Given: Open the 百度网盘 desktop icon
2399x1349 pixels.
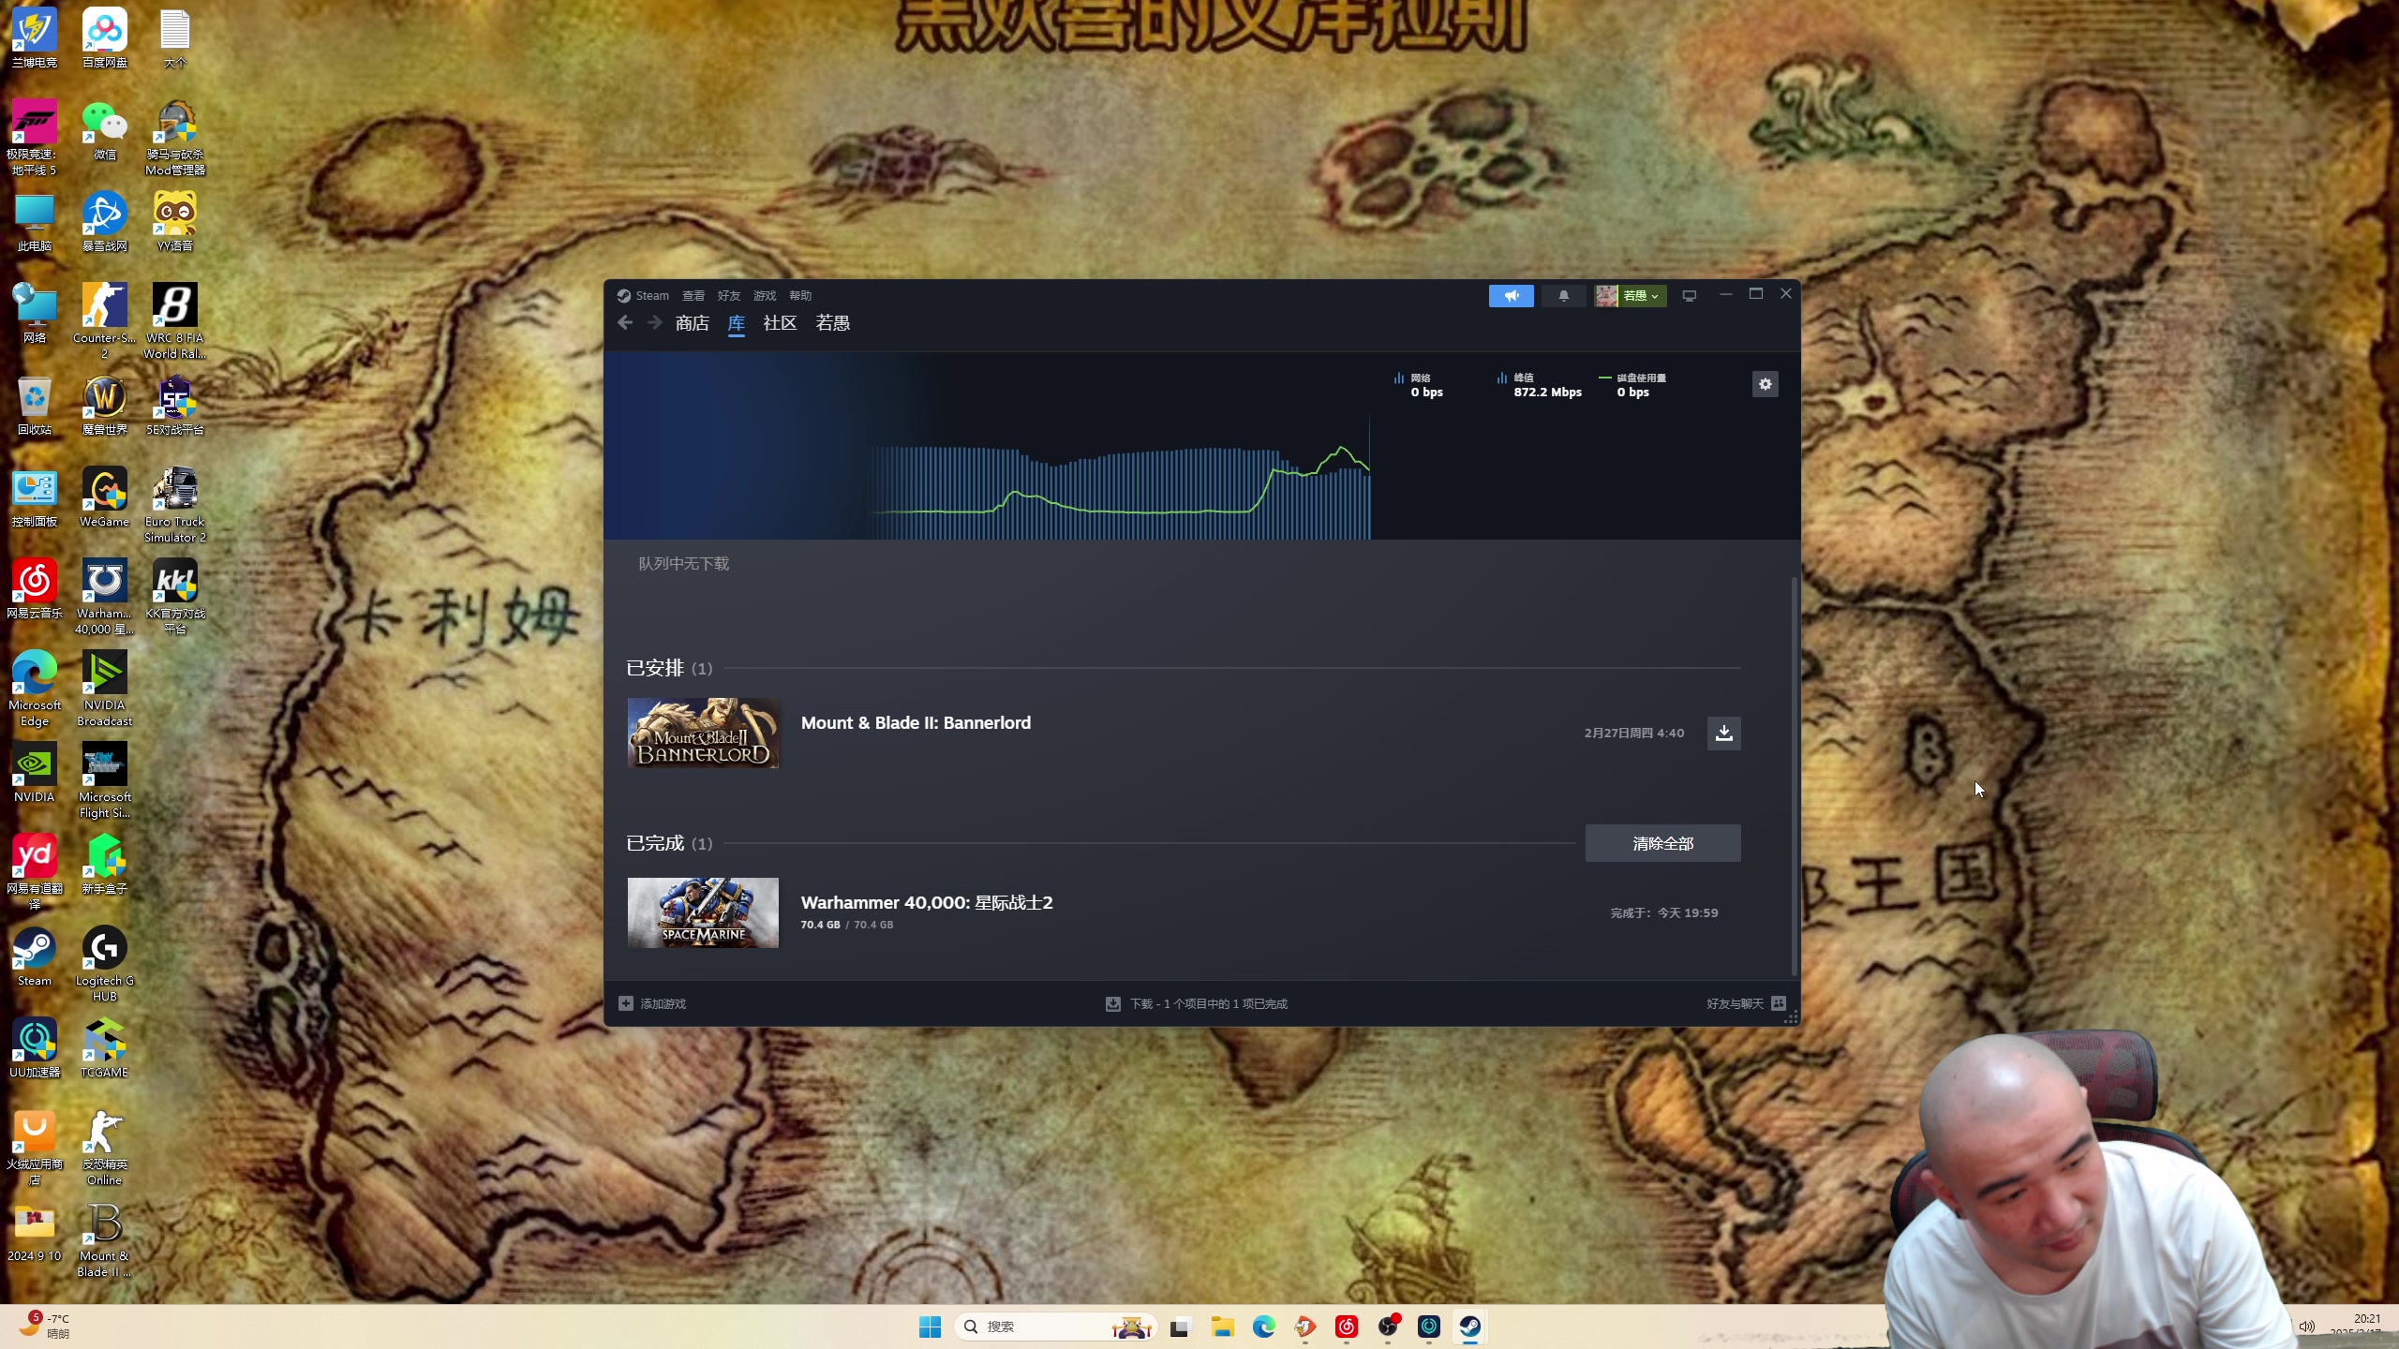Looking at the screenshot, I should pyautogui.click(x=105, y=39).
